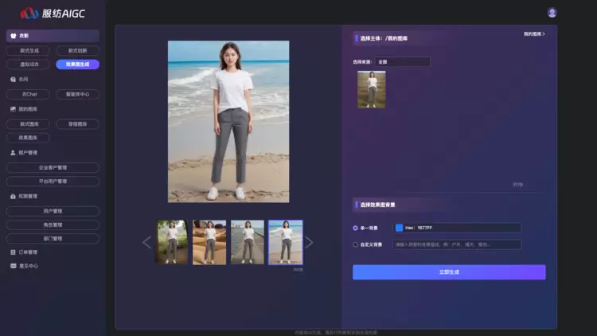
Task: Select the 单一背景 radio option
Action: click(x=356, y=228)
